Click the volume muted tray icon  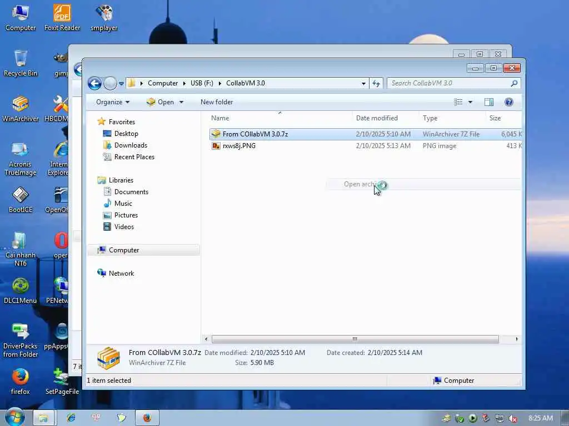coord(513,418)
